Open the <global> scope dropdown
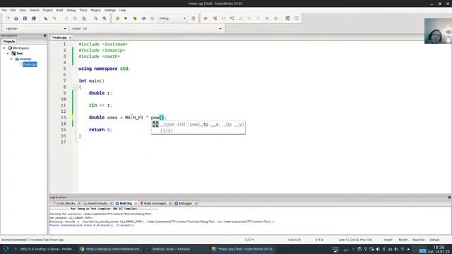This screenshot has height=254, width=452. [x=35, y=28]
